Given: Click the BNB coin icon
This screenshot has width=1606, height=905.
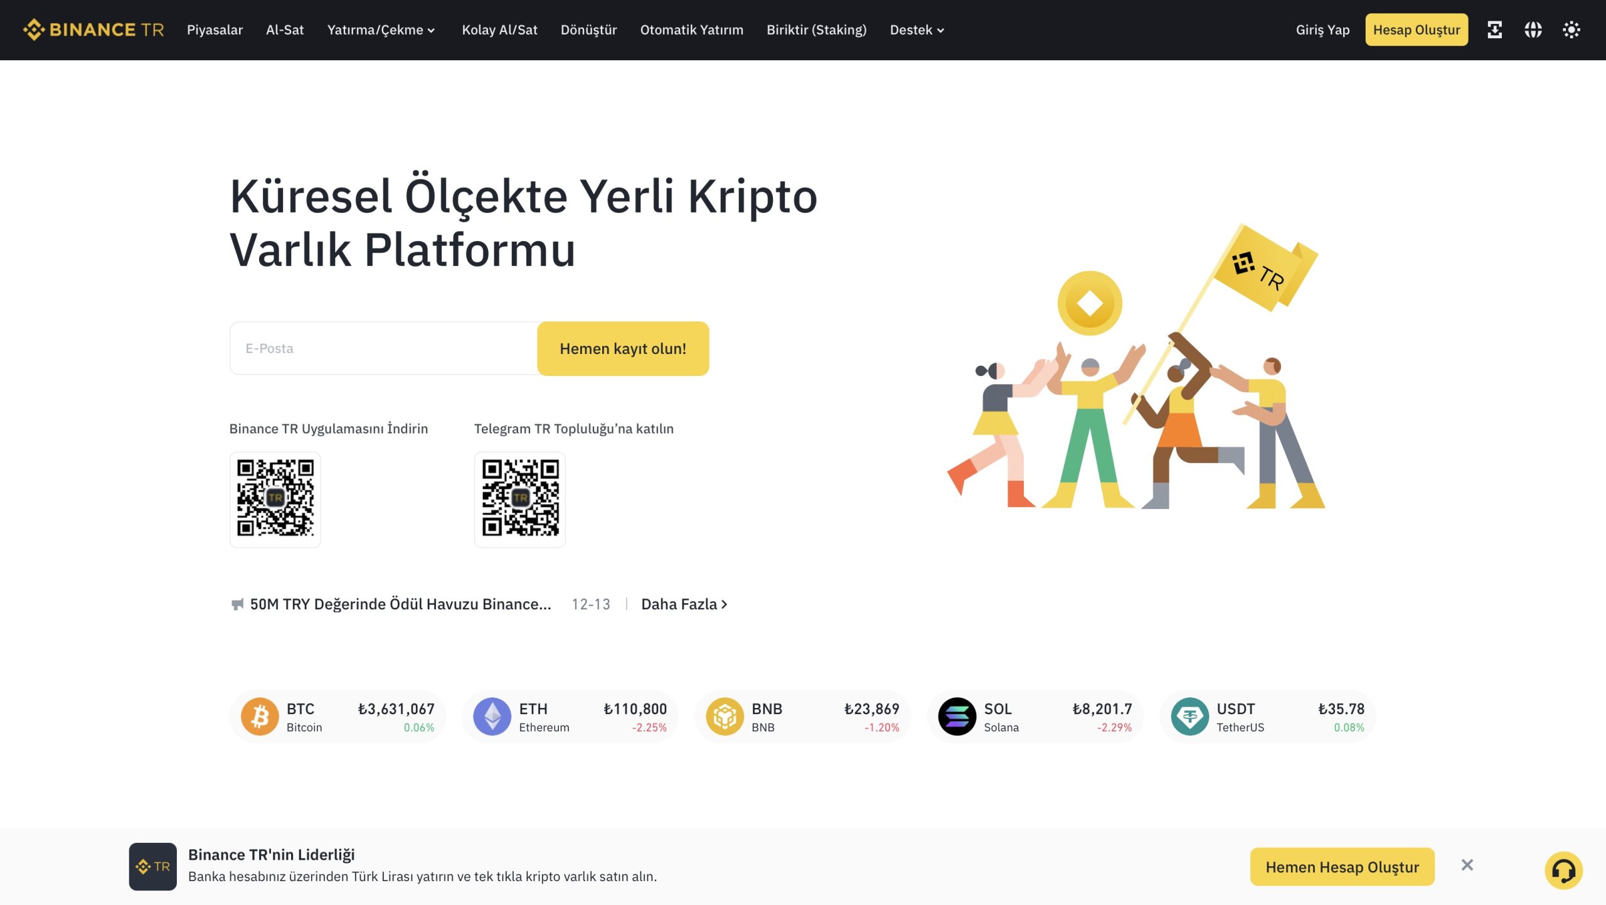Looking at the screenshot, I should 725,716.
